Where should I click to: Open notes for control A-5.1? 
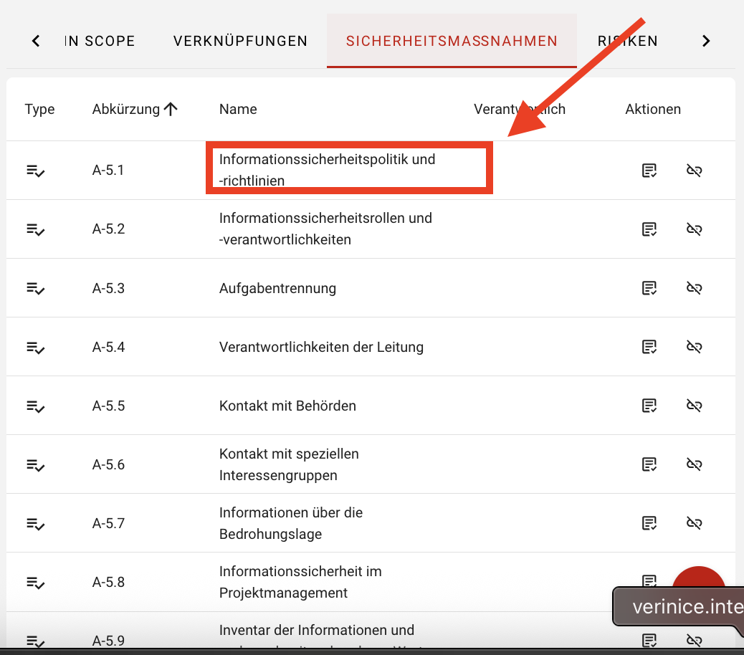point(649,171)
